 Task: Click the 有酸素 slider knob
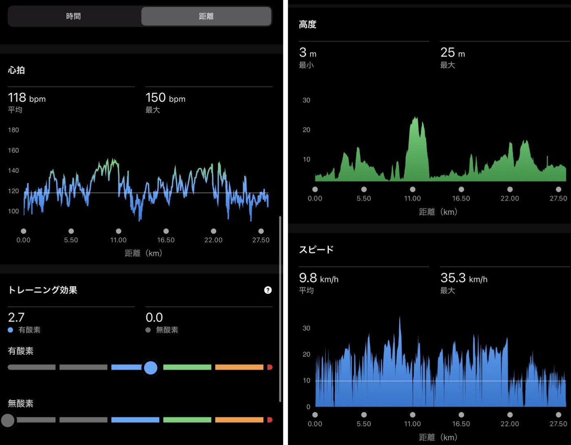point(150,368)
